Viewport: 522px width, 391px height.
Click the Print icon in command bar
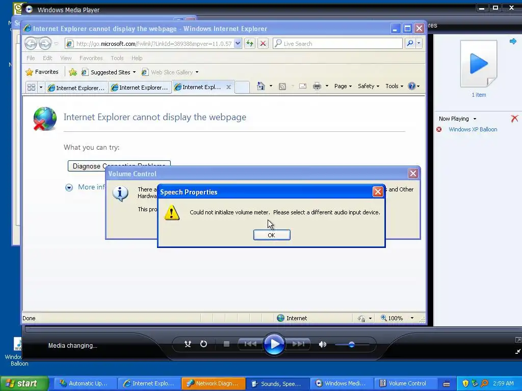point(317,87)
